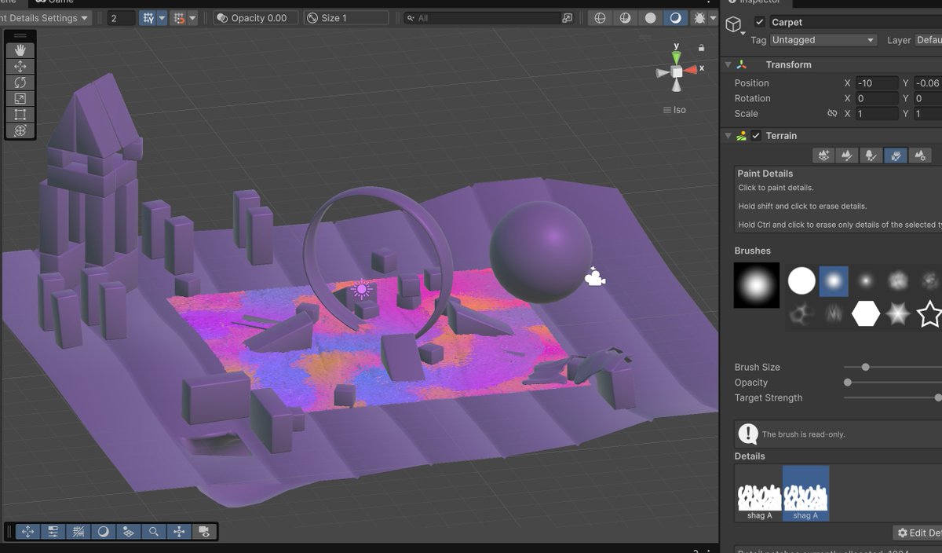Click the move arrows icon in bottom overlay

178,532
